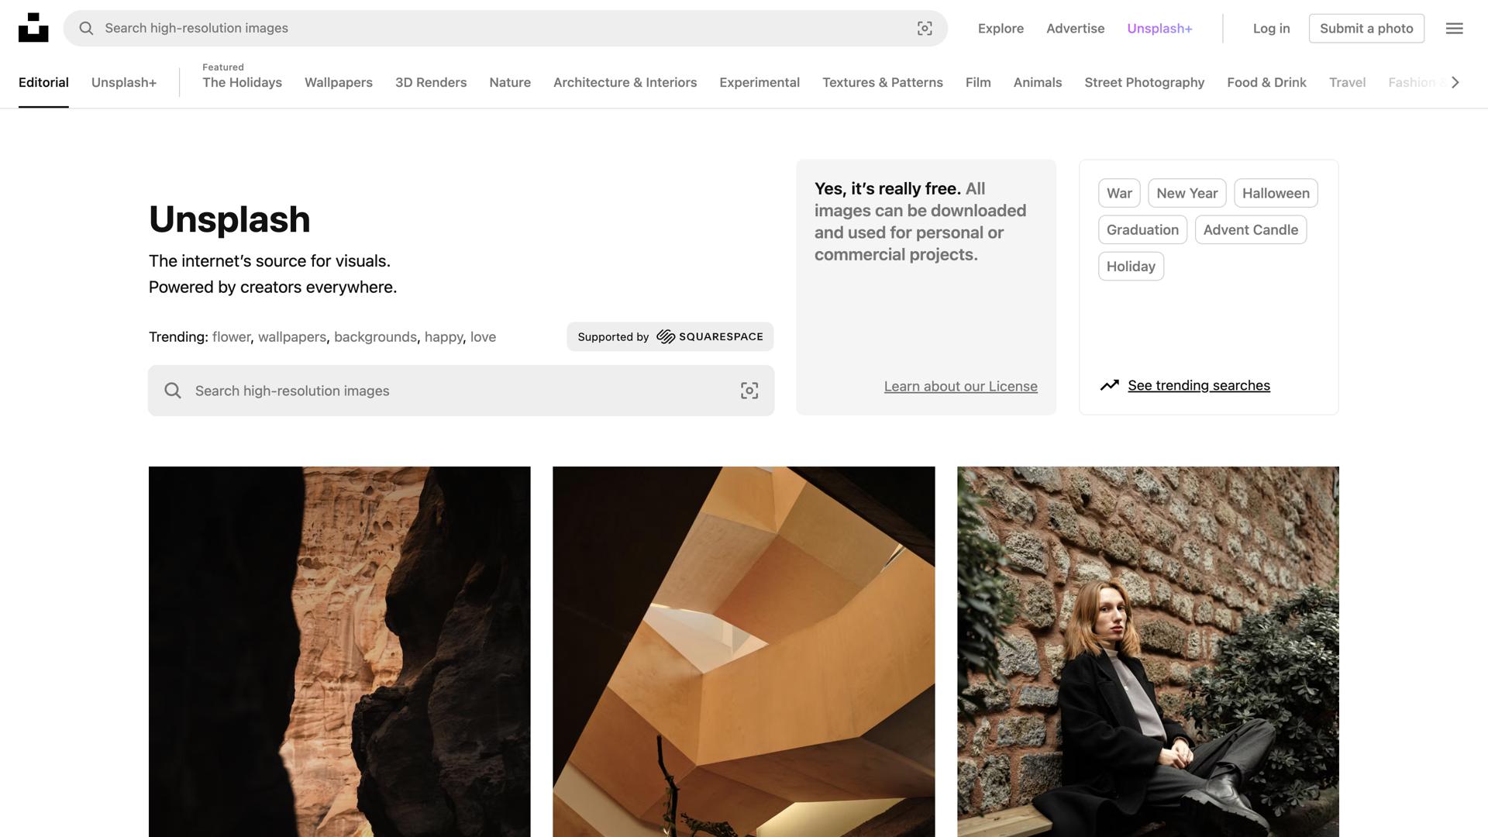
Task: Click trending keyword backgrounds
Action: click(x=375, y=337)
